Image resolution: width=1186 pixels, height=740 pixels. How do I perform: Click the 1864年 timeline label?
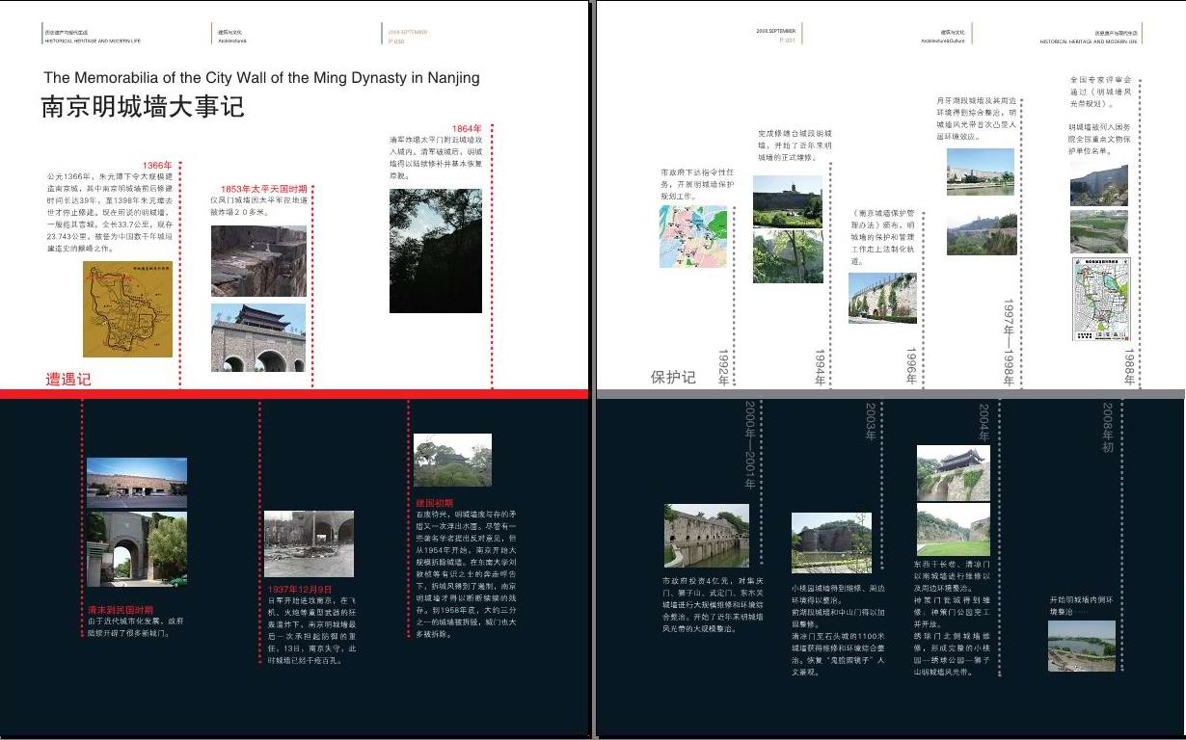tap(466, 129)
